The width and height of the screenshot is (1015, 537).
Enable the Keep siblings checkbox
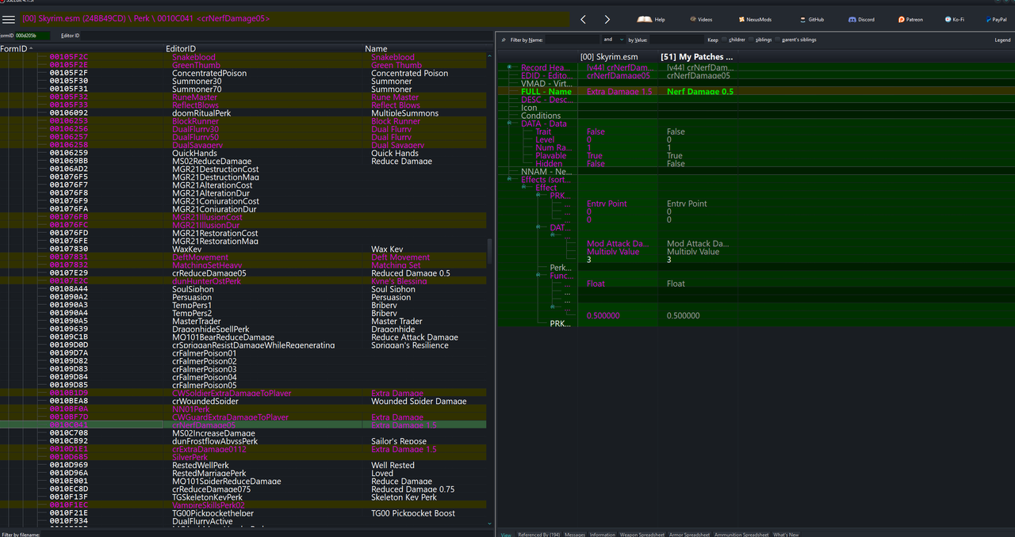coord(751,40)
